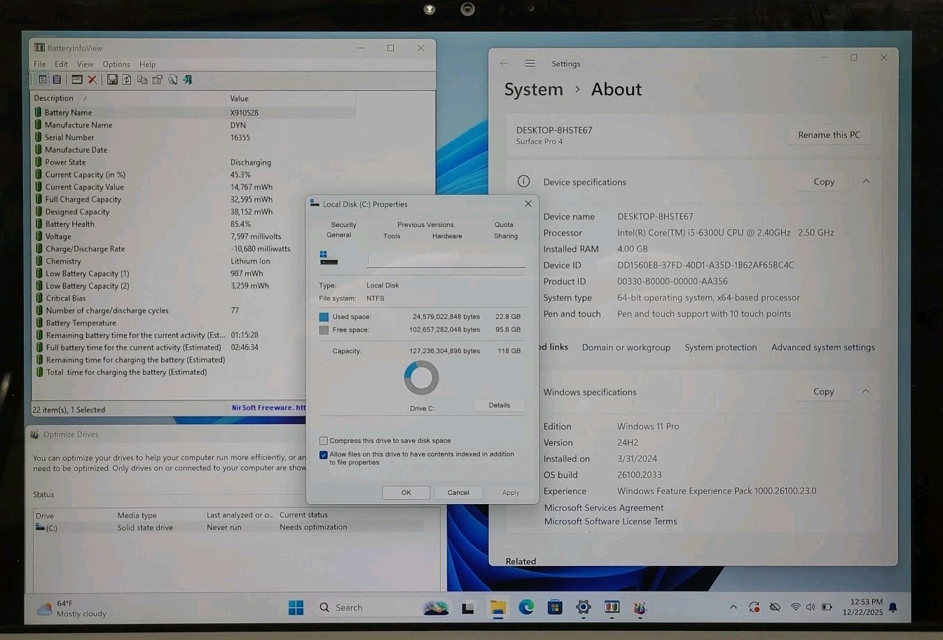The width and height of the screenshot is (943, 640).
Task: Switch to the Previous Versions tab
Action: [425, 225]
